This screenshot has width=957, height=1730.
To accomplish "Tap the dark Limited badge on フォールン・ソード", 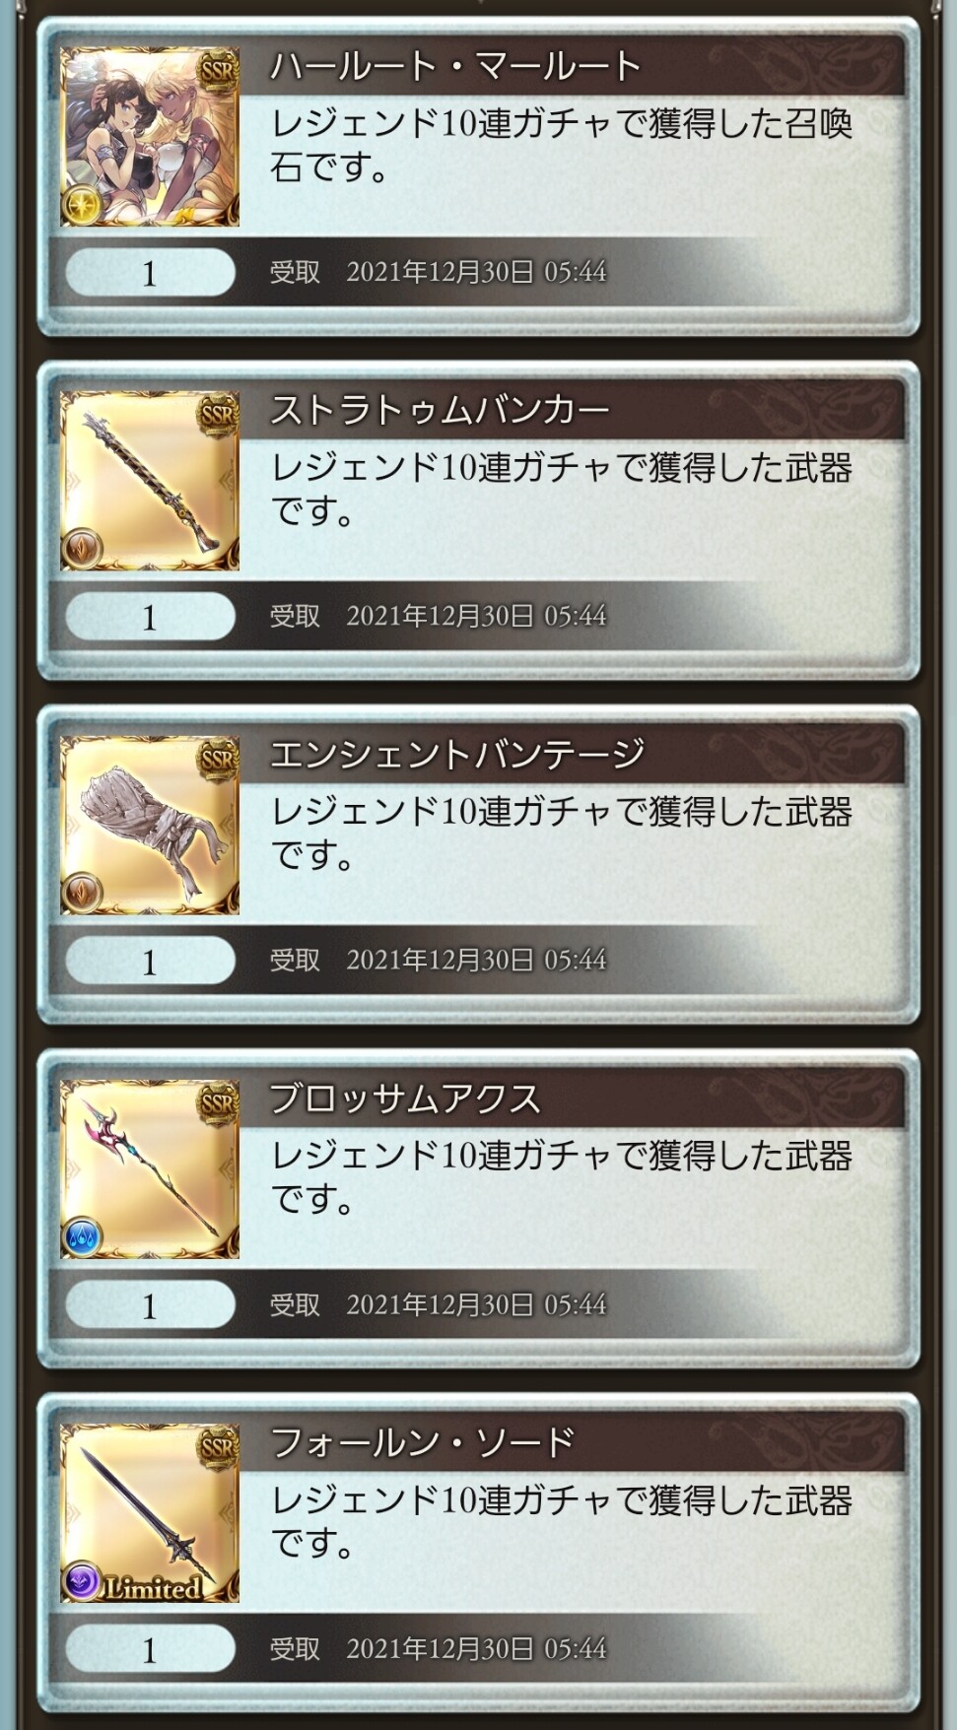I will click(x=134, y=1584).
